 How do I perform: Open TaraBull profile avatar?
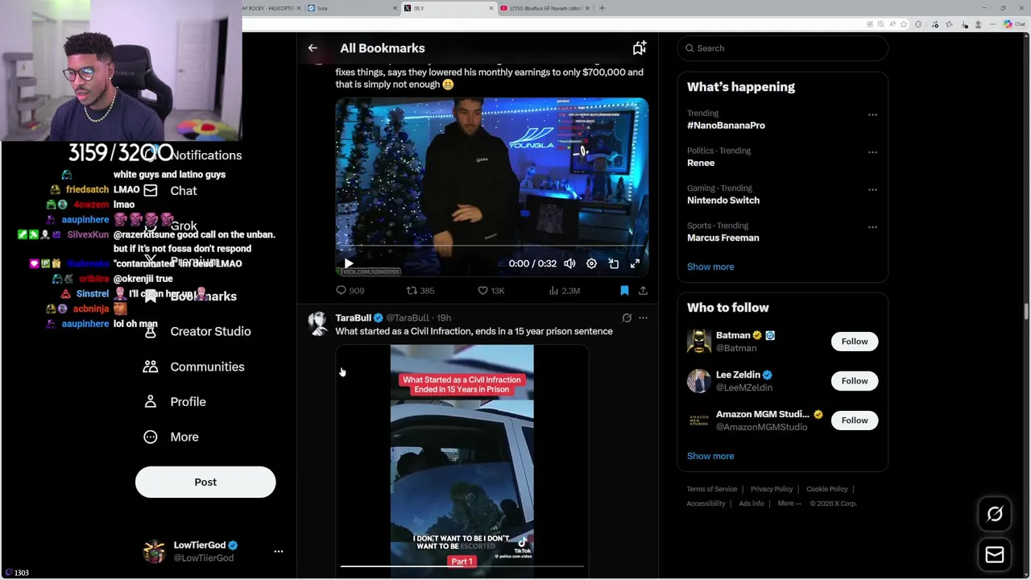(x=318, y=324)
